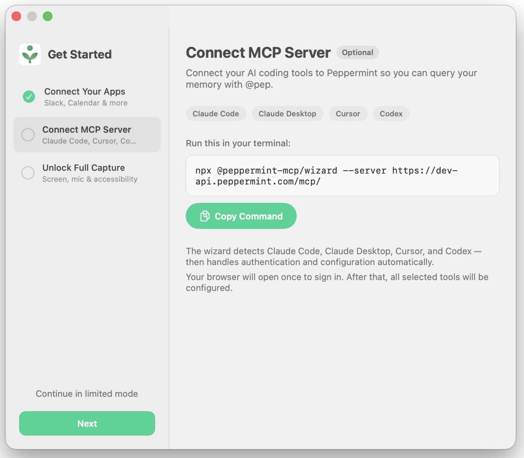Screen dimensions: 524x458
Task: Choose the Claude Desktop chip
Action: [x=288, y=114]
